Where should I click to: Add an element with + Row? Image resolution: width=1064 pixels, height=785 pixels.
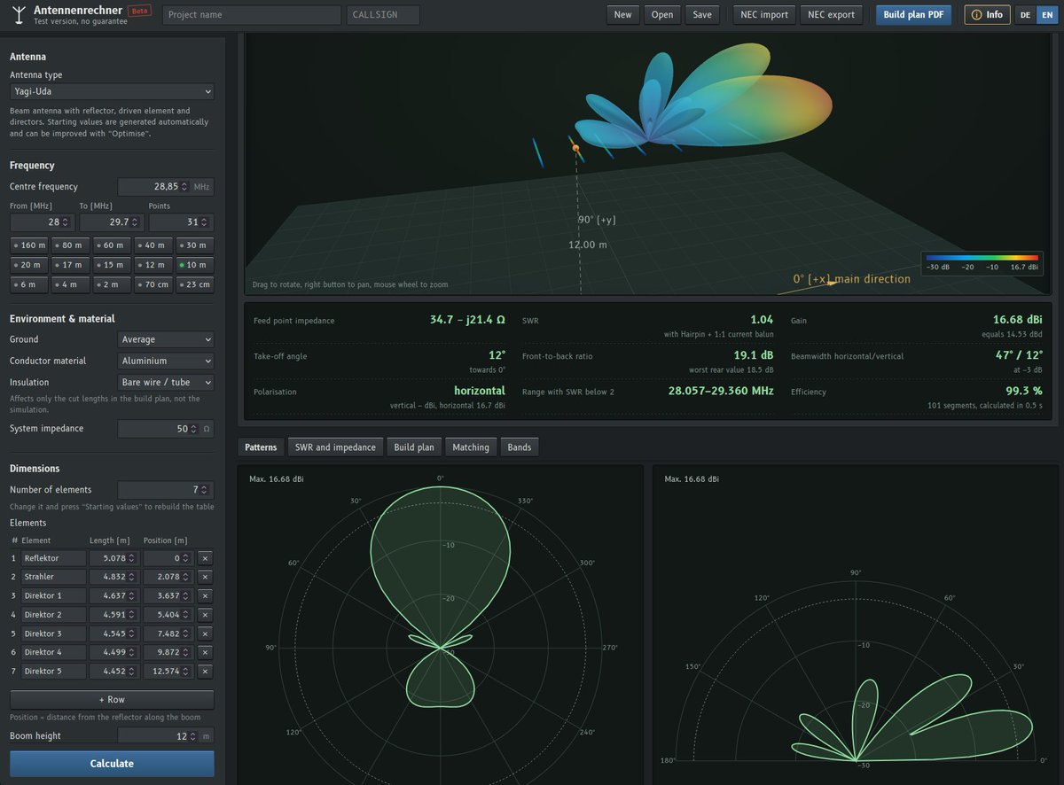coord(112,700)
